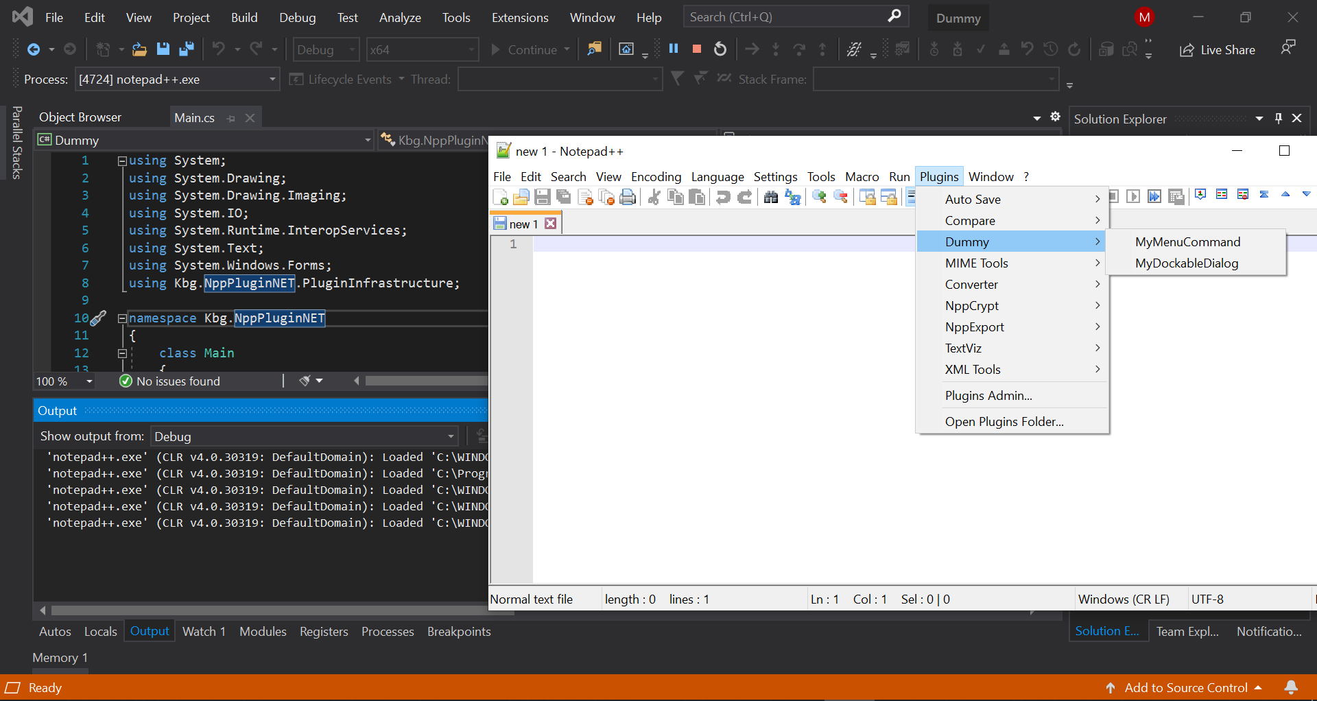This screenshot has width=1317, height=701.
Task: Toggle the Solution Explorer pin
Action: coord(1277,118)
